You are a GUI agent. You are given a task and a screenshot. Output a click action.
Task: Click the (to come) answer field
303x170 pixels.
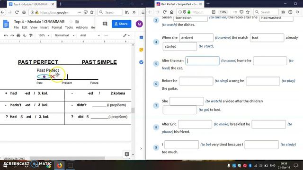pos(202,61)
